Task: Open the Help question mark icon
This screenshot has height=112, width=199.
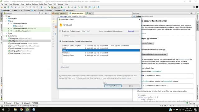Action: [99, 7]
